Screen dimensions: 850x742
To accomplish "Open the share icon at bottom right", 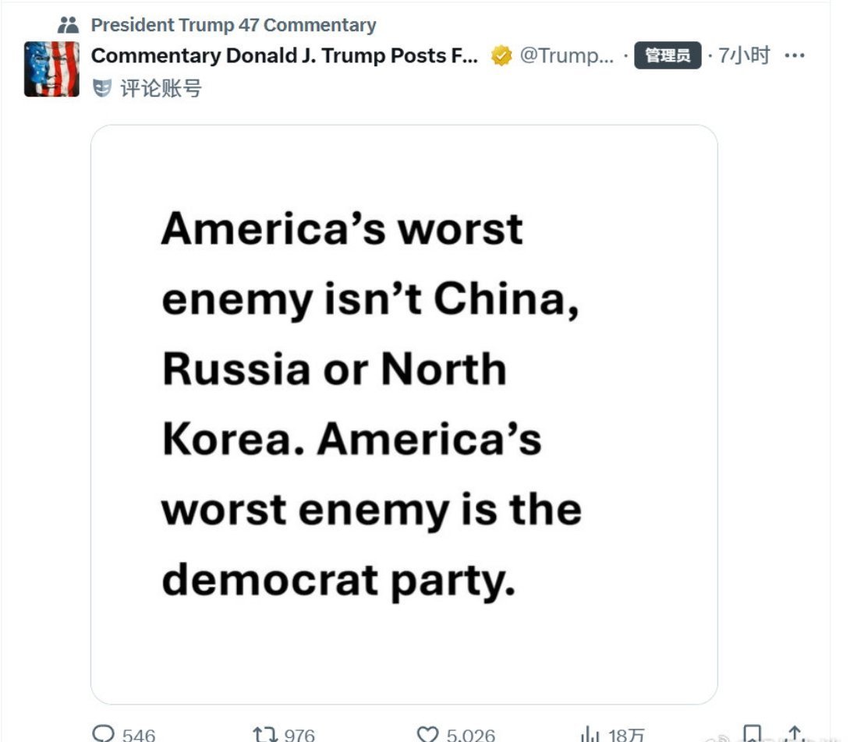I will [794, 733].
